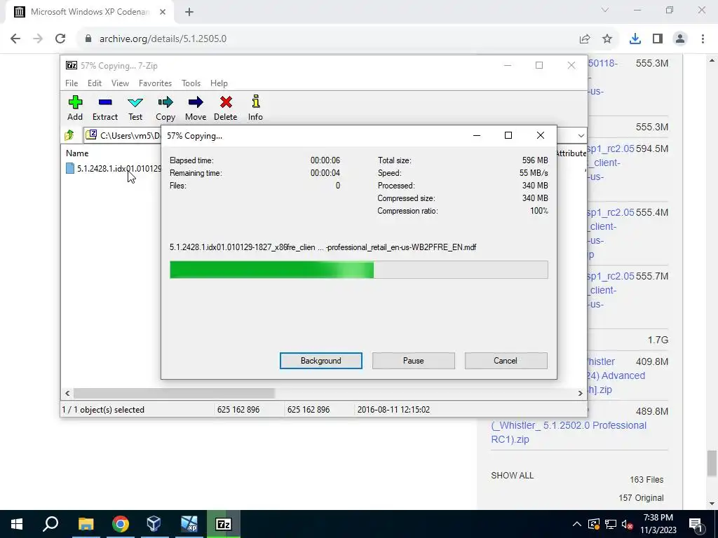The height and width of the screenshot is (538, 718).
Task: Click the Move toolbar icon
Action: 196,108
